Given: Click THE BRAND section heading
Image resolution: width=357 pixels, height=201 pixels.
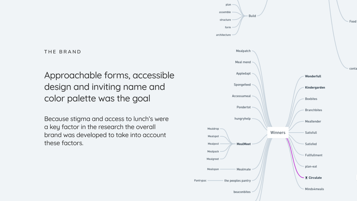Looking at the screenshot, I should click(x=63, y=52).
